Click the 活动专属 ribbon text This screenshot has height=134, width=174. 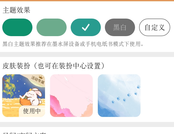pos(38,80)
